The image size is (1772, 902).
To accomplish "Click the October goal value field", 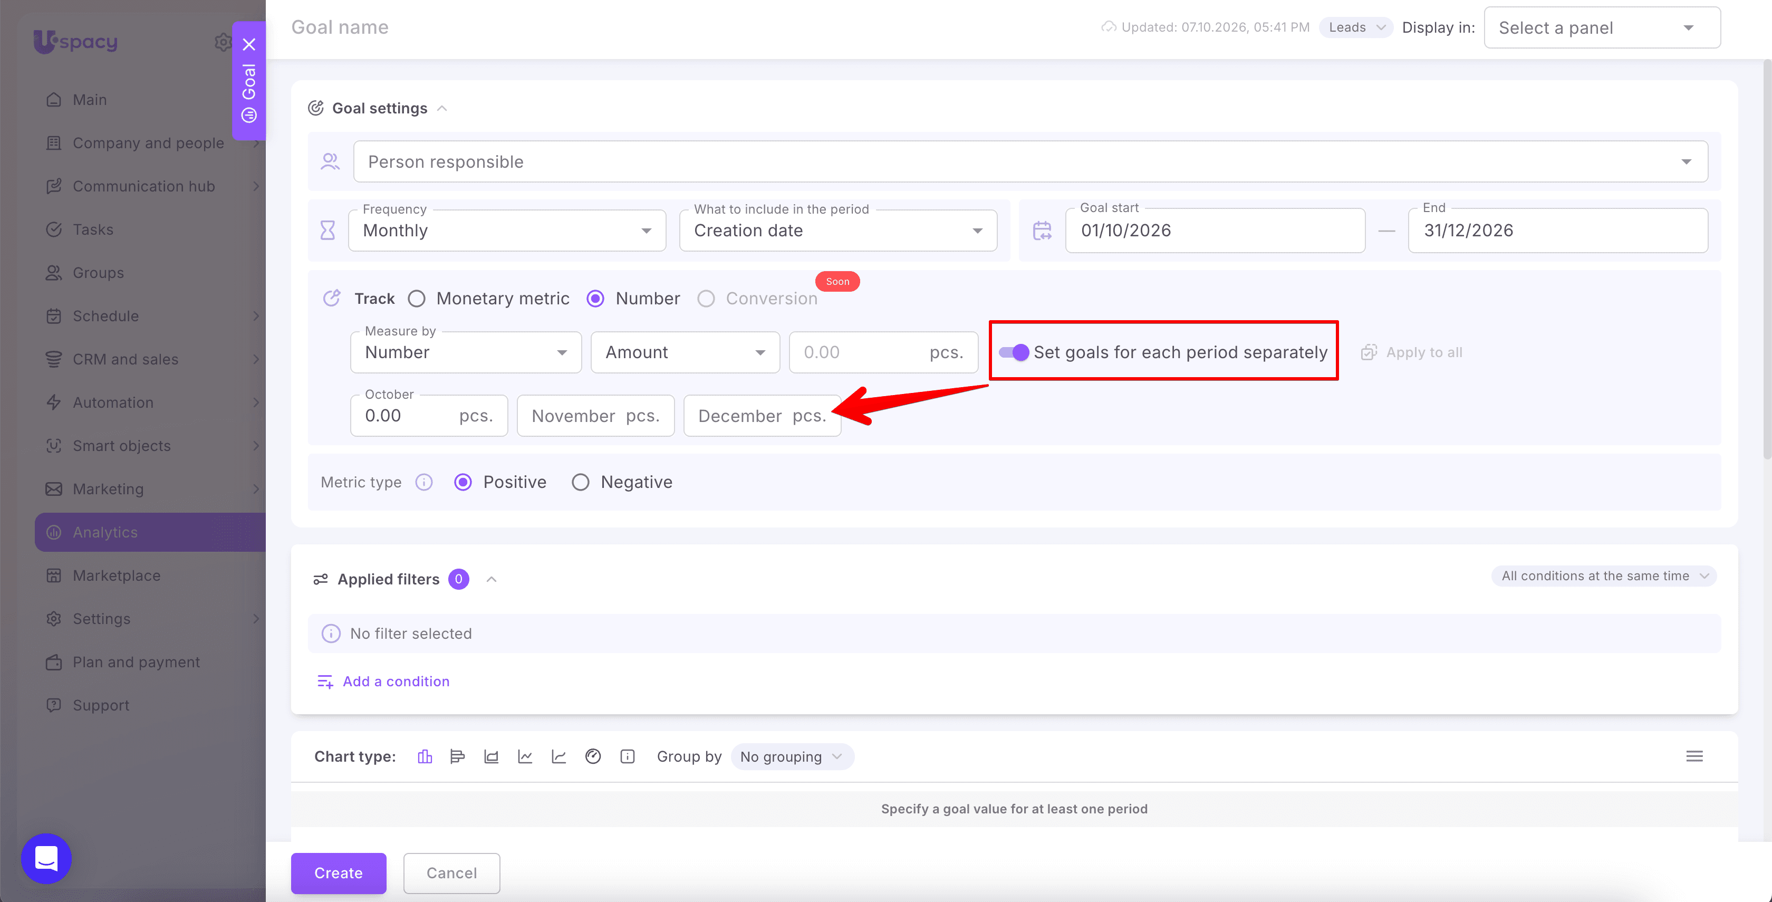I will pyautogui.click(x=429, y=416).
